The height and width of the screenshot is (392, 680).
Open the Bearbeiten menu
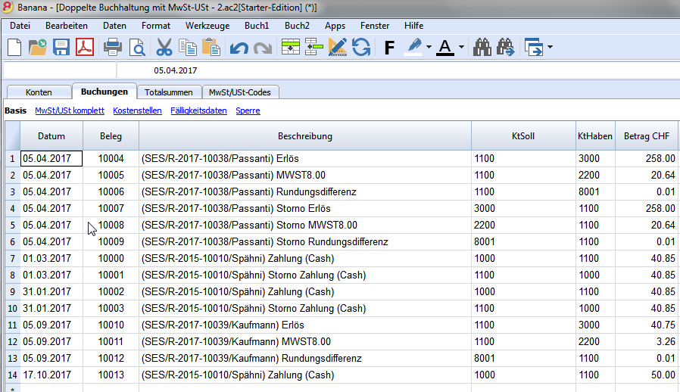(67, 26)
